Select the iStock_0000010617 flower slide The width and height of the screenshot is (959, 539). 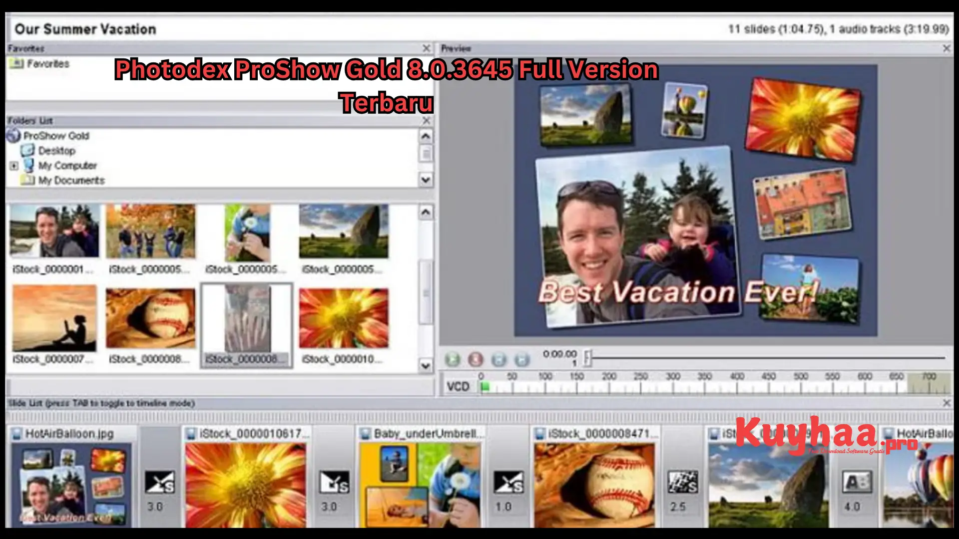coord(246,477)
